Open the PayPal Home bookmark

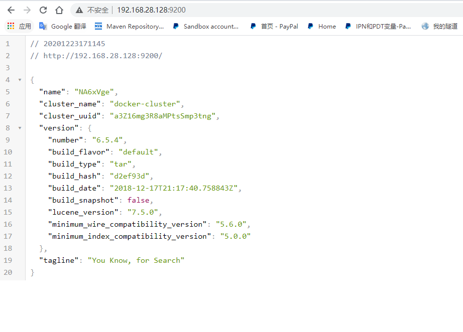321,26
